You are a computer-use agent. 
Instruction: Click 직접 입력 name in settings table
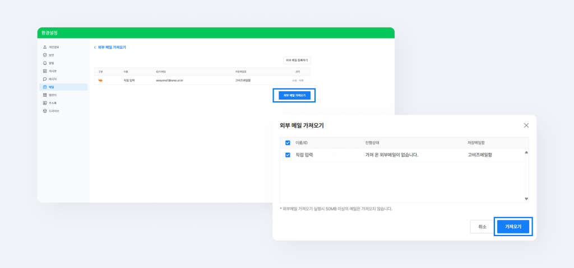pyautogui.click(x=129, y=81)
